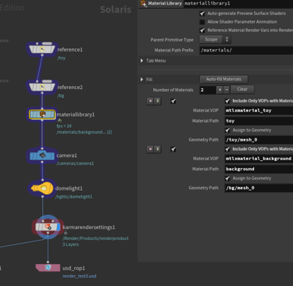Increase Number of Materials with plus
Image resolution: width=293 pixels, height=286 pixels.
(x=220, y=90)
